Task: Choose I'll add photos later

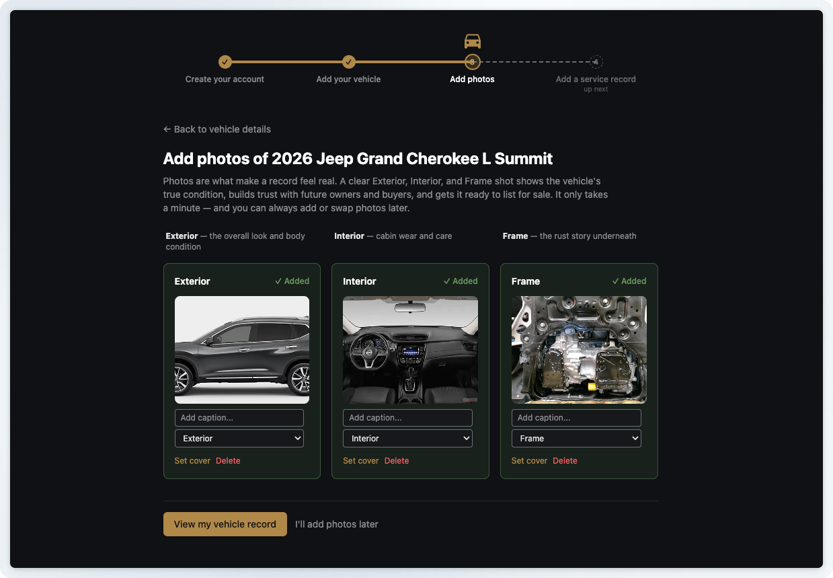Action: (x=337, y=524)
